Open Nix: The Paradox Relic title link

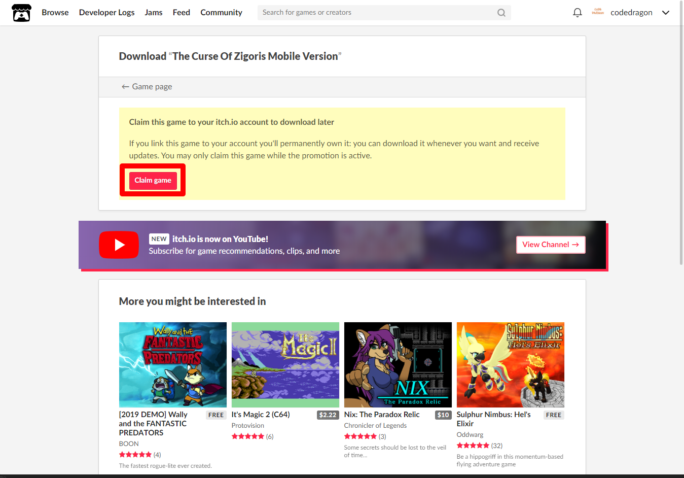[382, 415]
